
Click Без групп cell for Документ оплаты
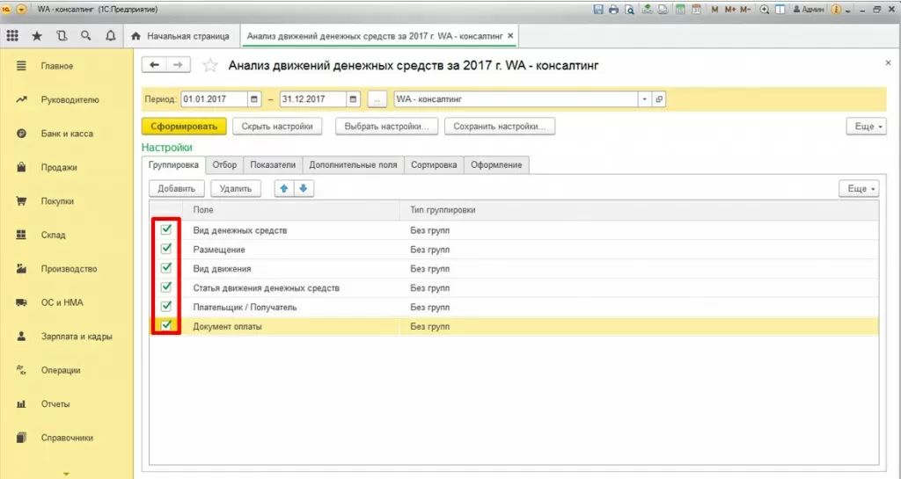point(639,326)
